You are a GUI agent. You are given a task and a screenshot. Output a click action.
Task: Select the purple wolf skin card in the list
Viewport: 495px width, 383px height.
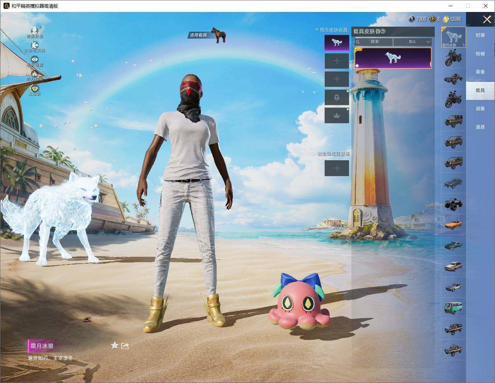393,58
